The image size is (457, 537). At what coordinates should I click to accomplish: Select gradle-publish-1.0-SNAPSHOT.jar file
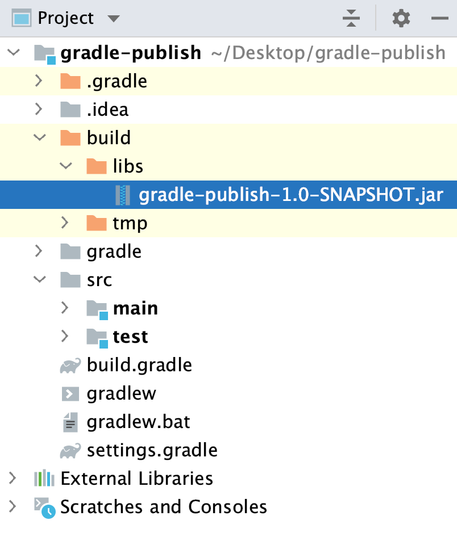click(x=291, y=195)
